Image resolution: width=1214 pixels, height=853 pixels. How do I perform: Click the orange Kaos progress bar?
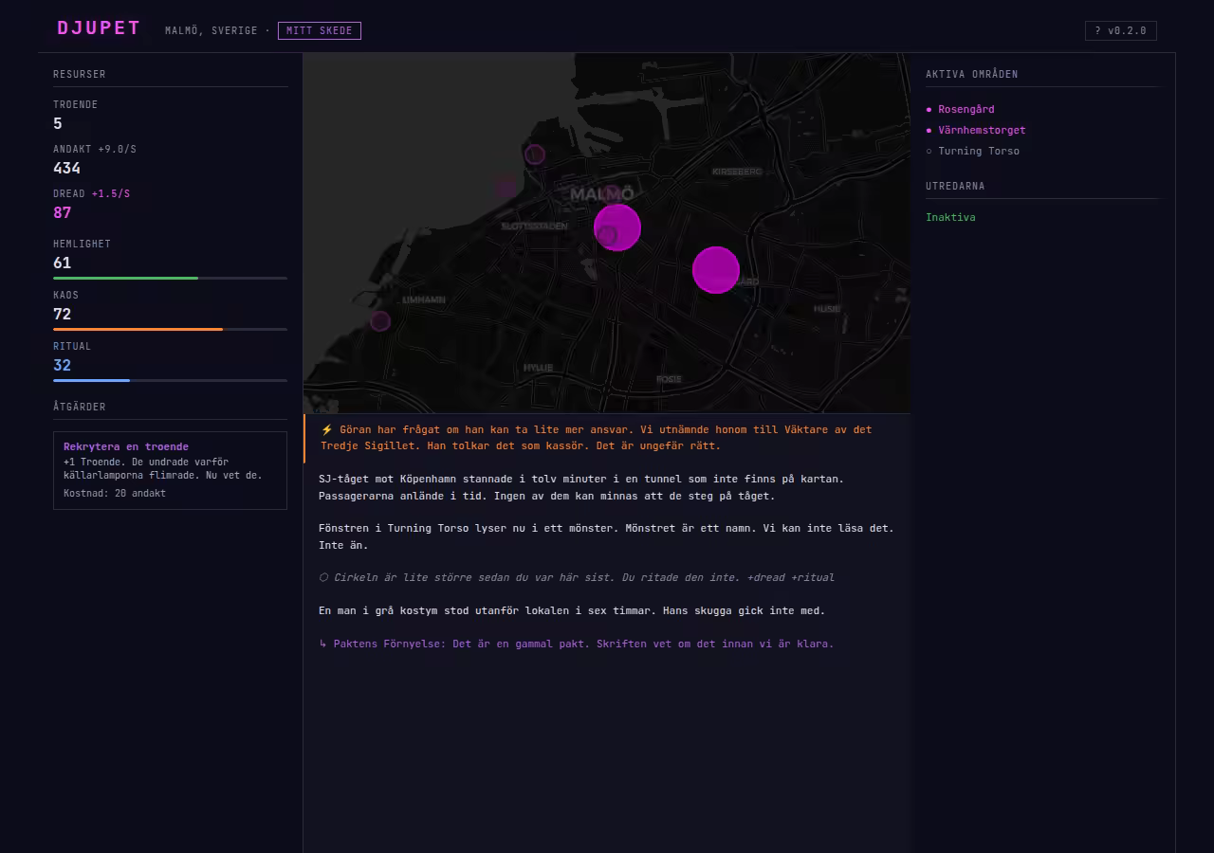[170, 329]
